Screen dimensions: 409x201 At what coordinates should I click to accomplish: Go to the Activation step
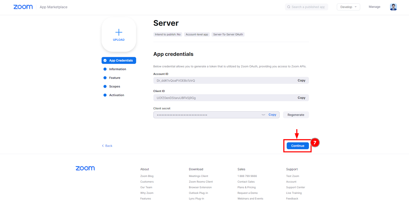click(x=117, y=95)
